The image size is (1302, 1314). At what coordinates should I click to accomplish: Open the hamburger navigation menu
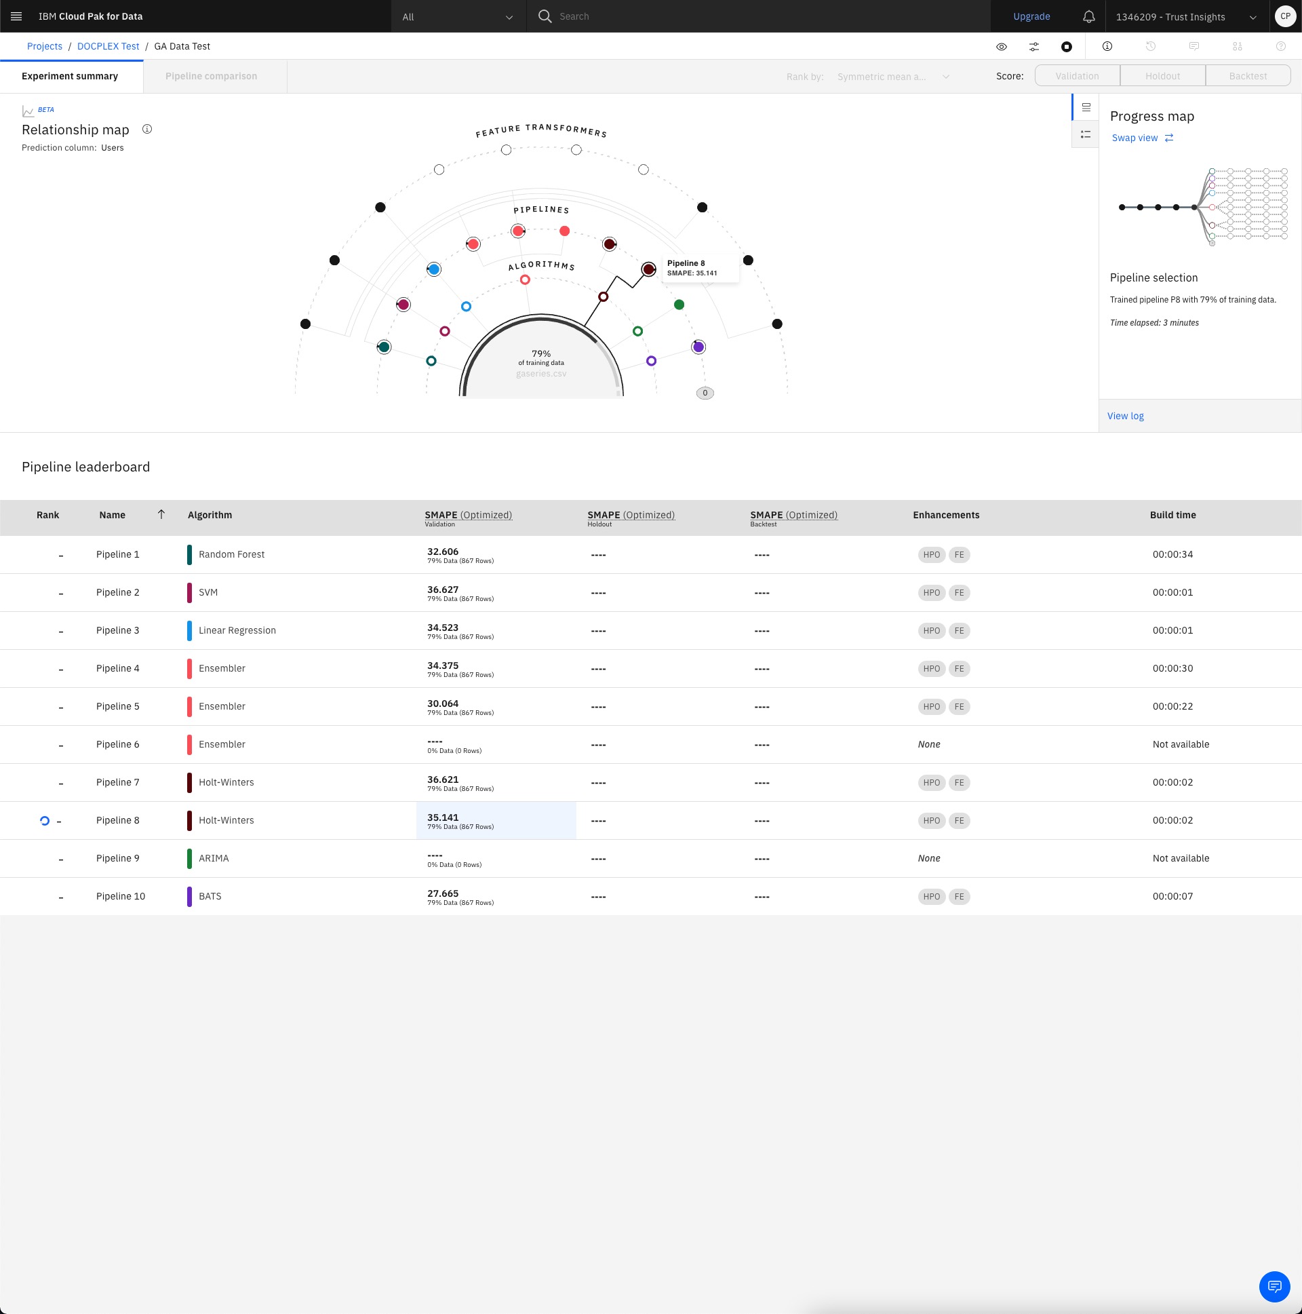(16, 16)
